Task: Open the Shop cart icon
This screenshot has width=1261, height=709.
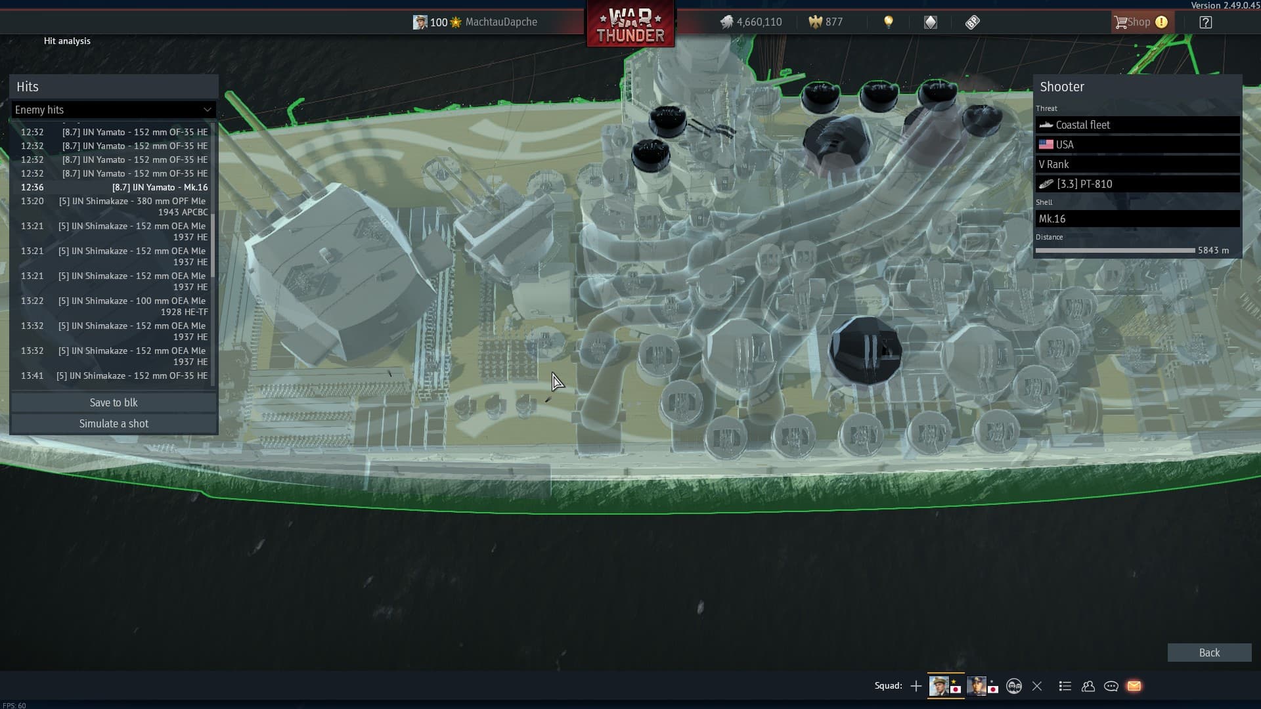Action: (1120, 22)
